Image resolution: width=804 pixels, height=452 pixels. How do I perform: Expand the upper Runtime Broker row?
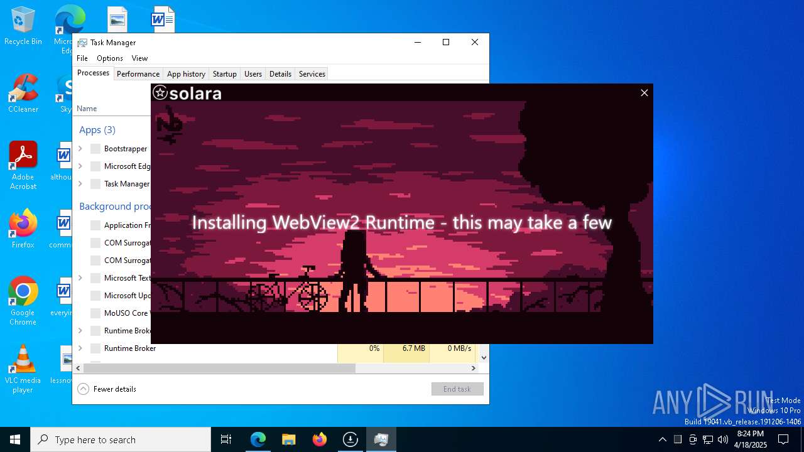coord(80,331)
